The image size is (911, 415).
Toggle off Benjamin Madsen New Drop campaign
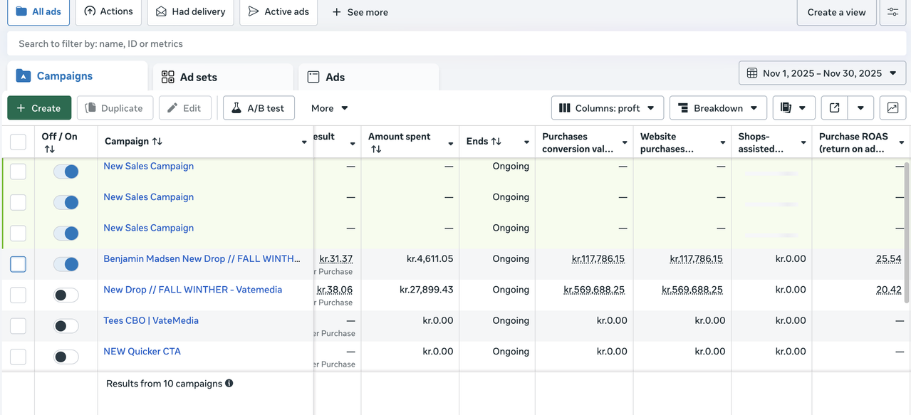[x=66, y=264]
